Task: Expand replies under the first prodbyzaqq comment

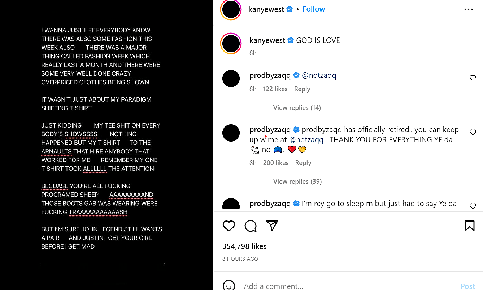Action: point(297,107)
